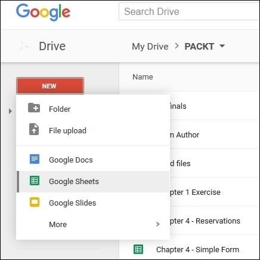Expand the sidebar tree triangle
This screenshot has width=260, height=260.
pyautogui.click(x=10, y=111)
